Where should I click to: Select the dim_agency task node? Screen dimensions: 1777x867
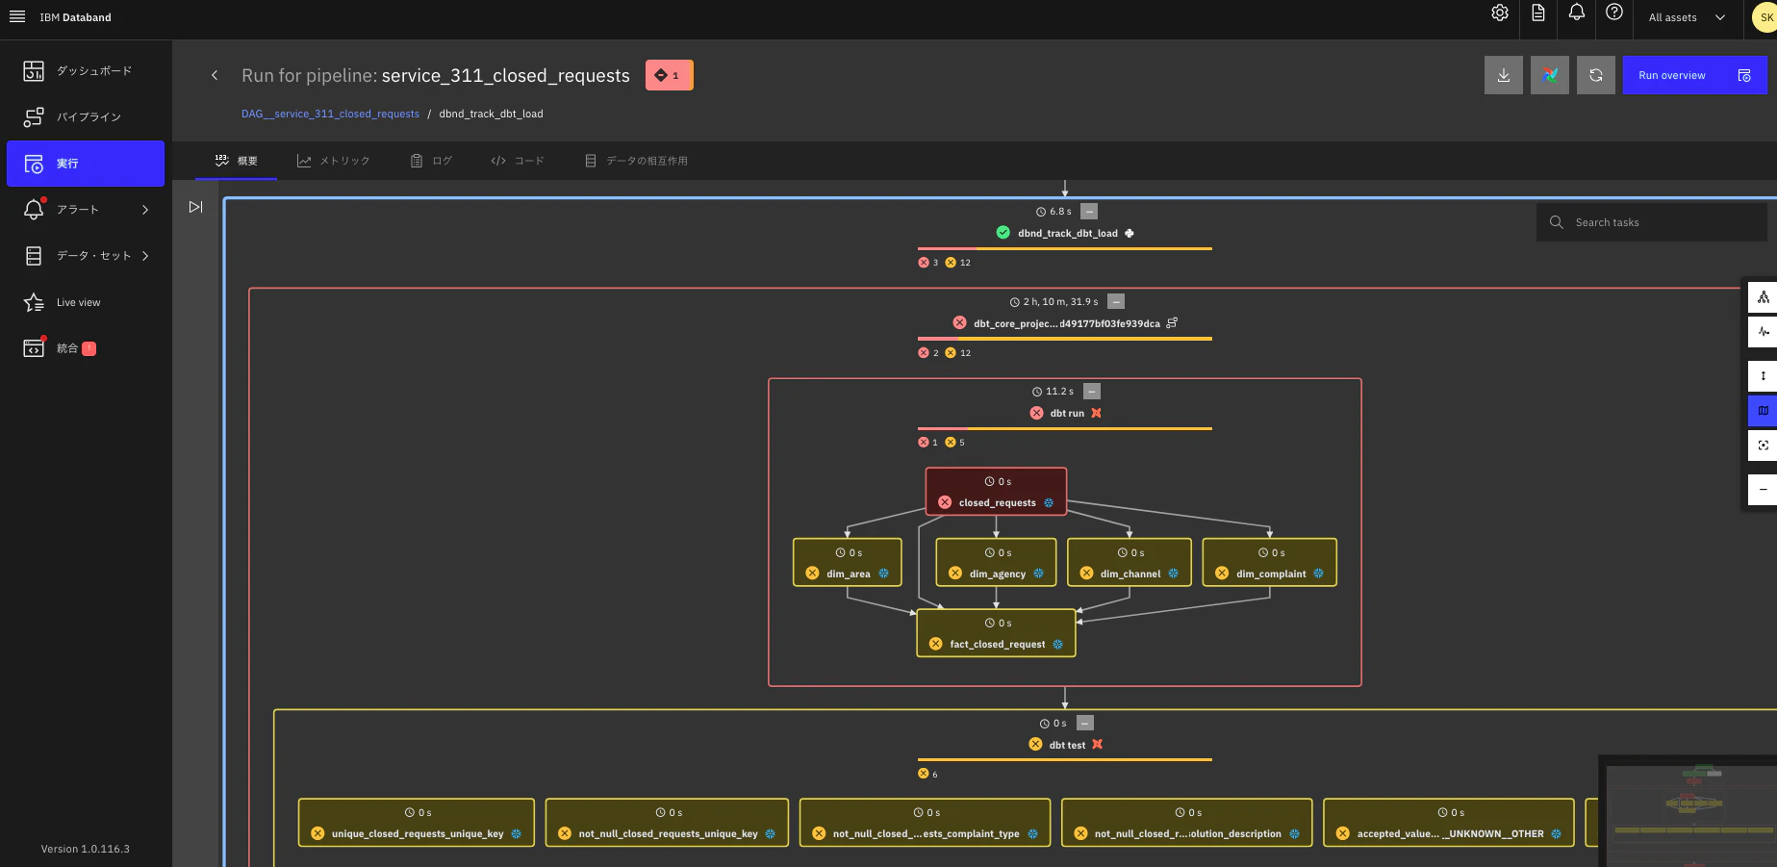tap(996, 562)
